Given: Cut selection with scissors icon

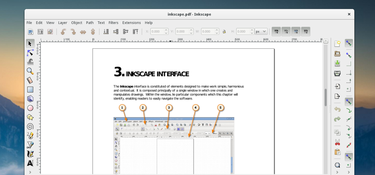Looking at the screenshot, I should point(337,142).
